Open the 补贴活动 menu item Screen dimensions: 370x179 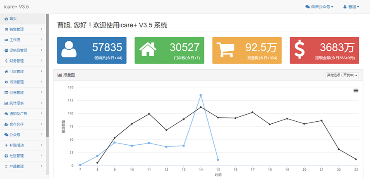(x=23, y=145)
